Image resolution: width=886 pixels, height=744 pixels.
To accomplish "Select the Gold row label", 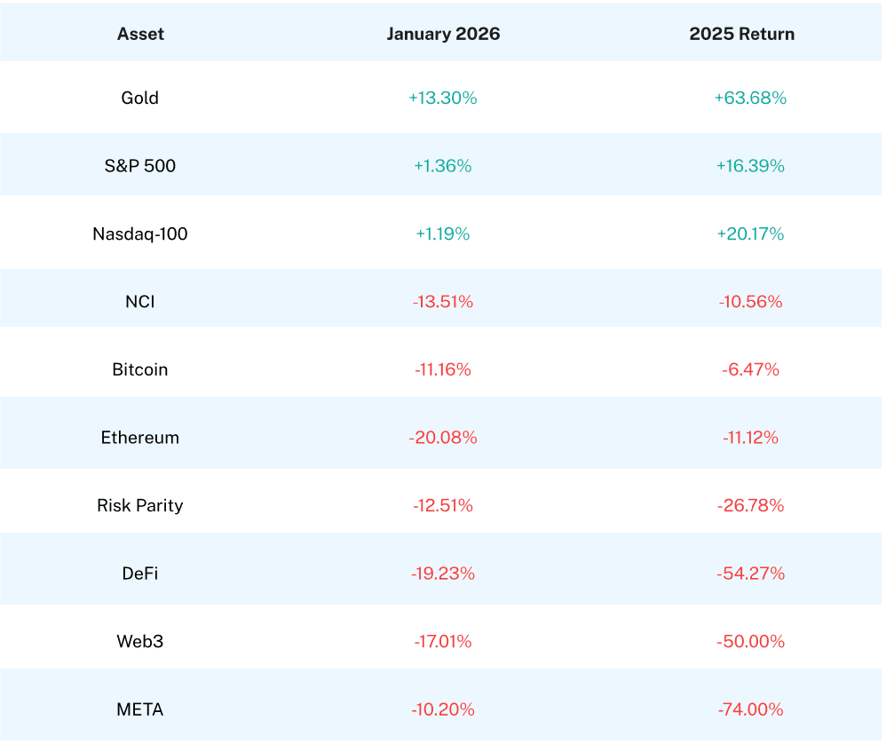I will [140, 98].
